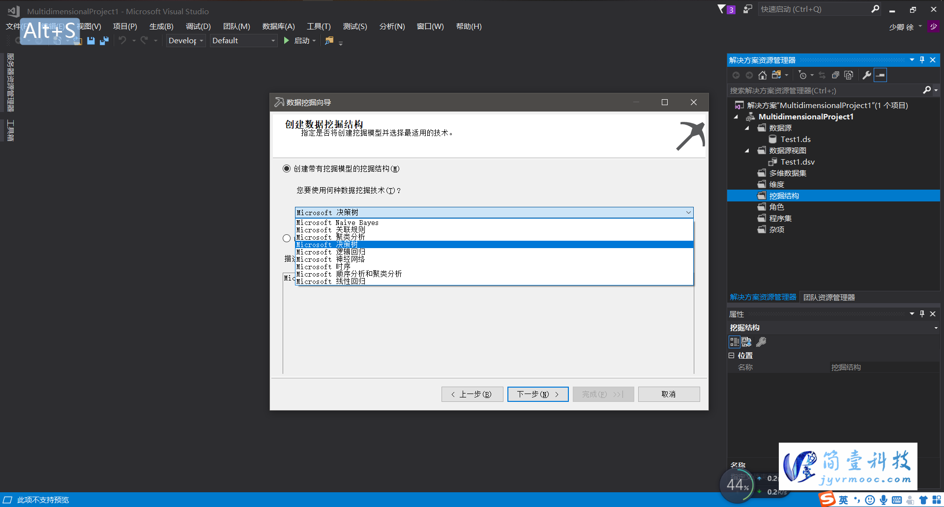
Task: Open the 项目(P) menu
Action: (x=125, y=26)
